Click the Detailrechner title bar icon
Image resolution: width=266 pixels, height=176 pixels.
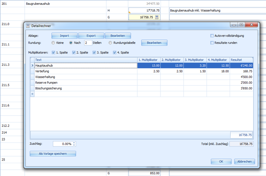(28, 26)
